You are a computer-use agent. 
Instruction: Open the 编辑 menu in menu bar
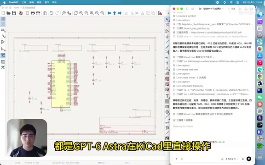pos(31,2)
